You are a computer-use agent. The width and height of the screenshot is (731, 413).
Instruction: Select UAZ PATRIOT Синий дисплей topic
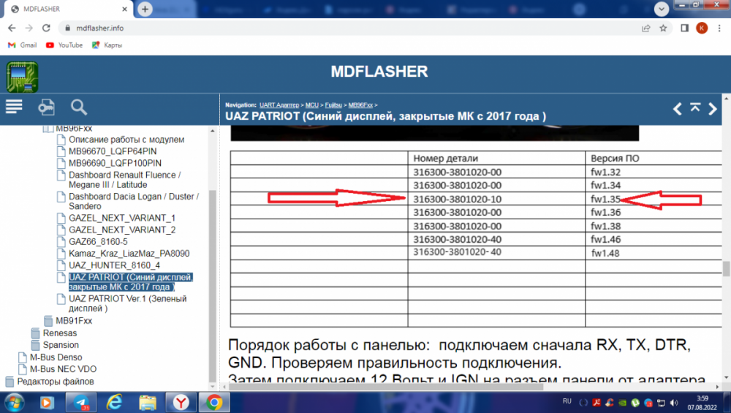(x=131, y=282)
